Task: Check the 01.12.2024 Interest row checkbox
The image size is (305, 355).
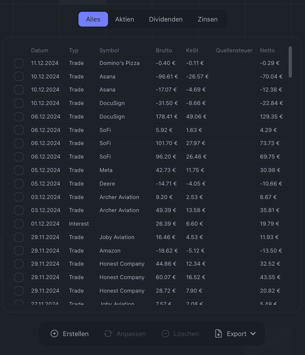Action: tap(19, 224)
